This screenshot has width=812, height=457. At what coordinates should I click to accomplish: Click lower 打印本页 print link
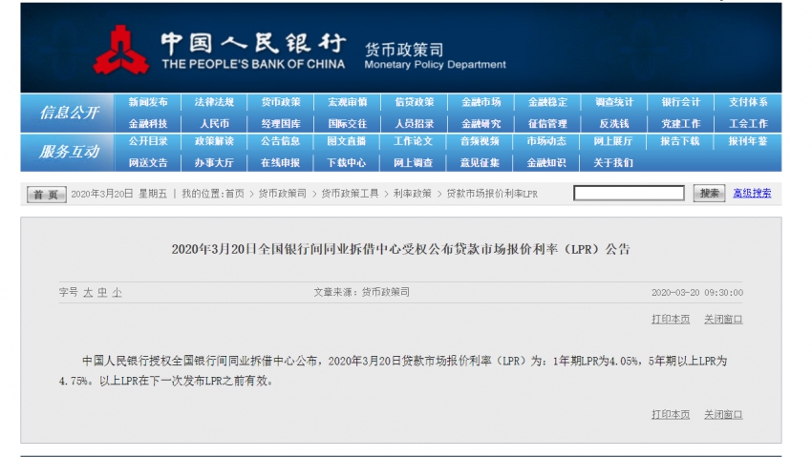pos(671,415)
